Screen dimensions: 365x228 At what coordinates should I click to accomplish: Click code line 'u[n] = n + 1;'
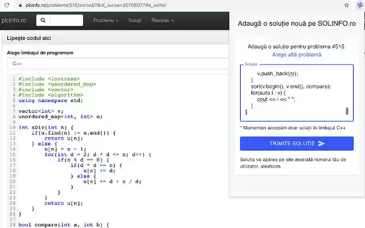click(x=65, y=149)
